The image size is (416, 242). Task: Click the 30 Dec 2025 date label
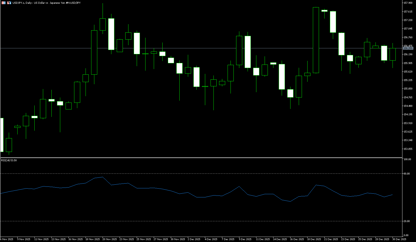click(x=399, y=239)
